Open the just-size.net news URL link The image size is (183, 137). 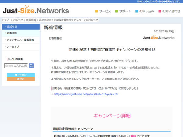coord(86,94)
